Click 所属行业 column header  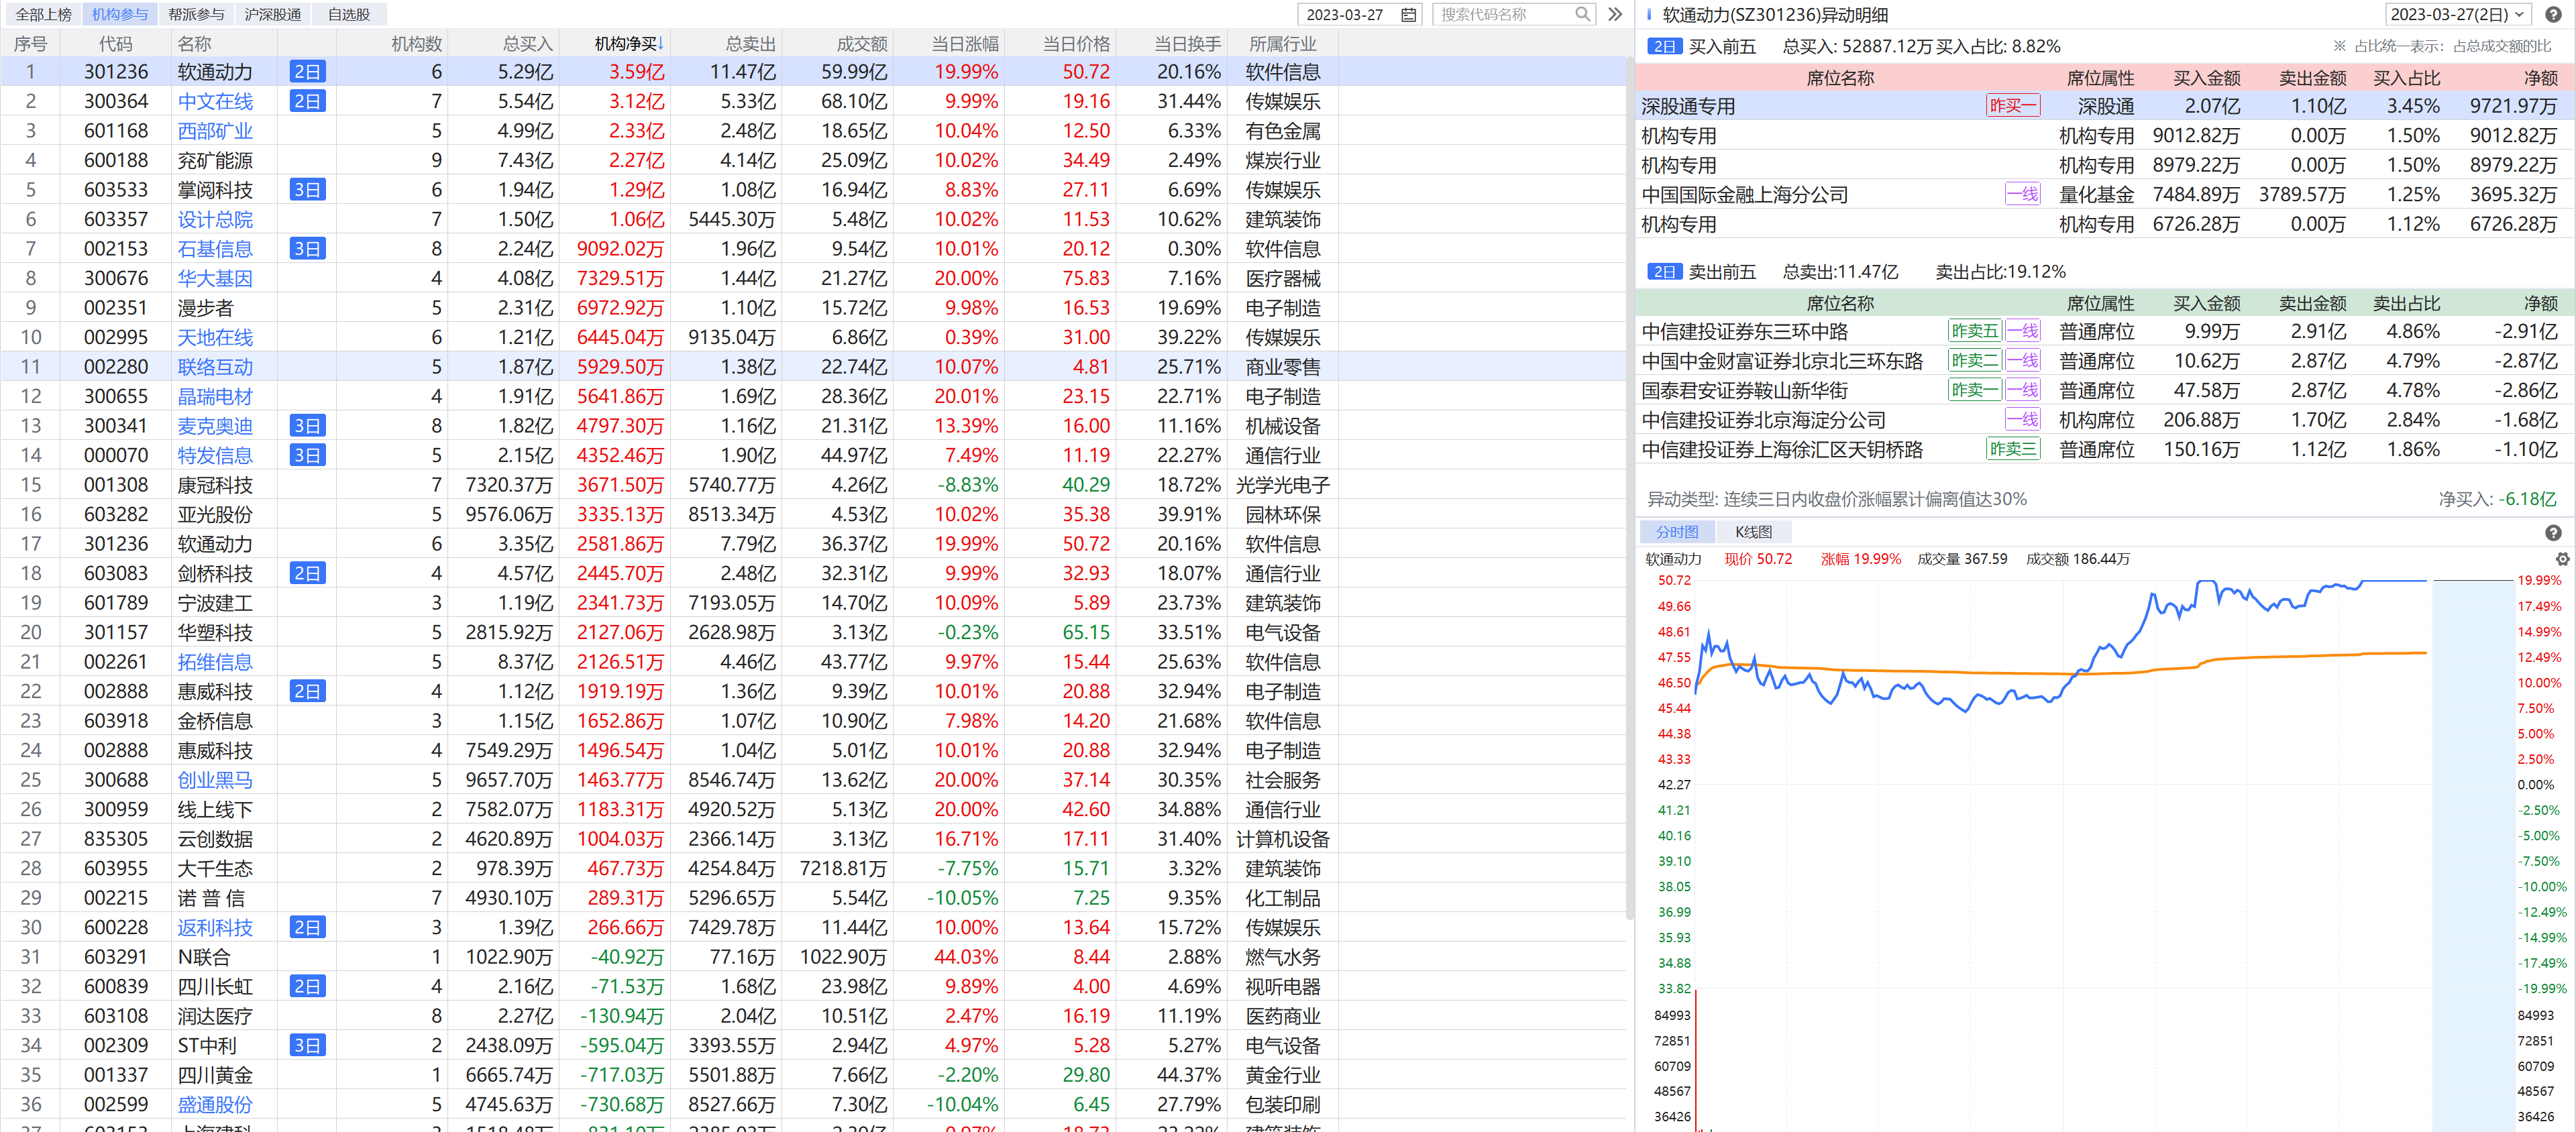[x=1282, y=44]
